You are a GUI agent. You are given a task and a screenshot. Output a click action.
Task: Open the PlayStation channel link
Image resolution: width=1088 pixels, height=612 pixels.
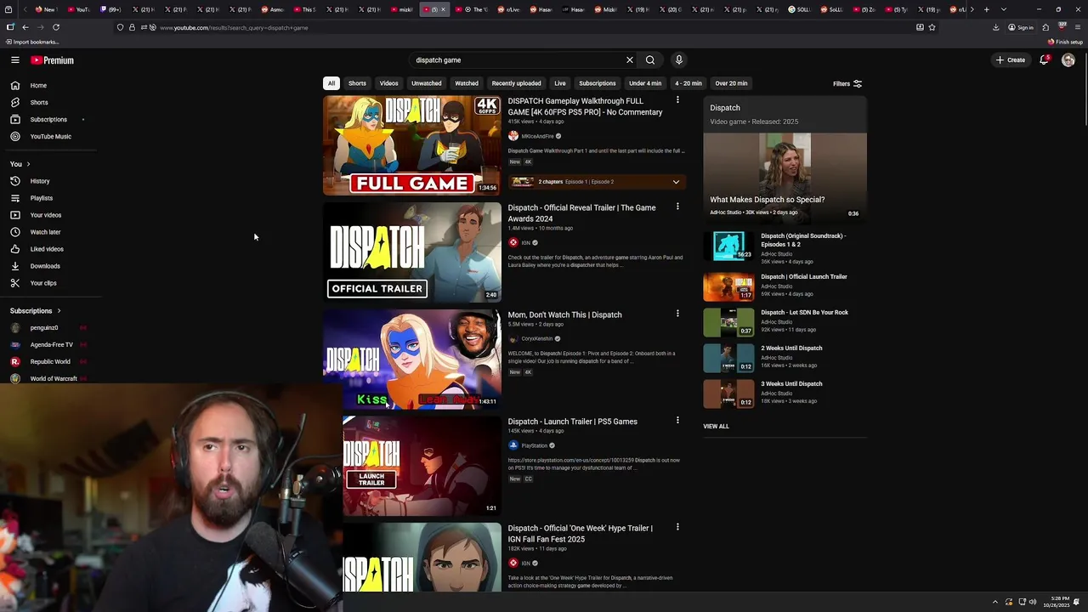click(534, 445)
